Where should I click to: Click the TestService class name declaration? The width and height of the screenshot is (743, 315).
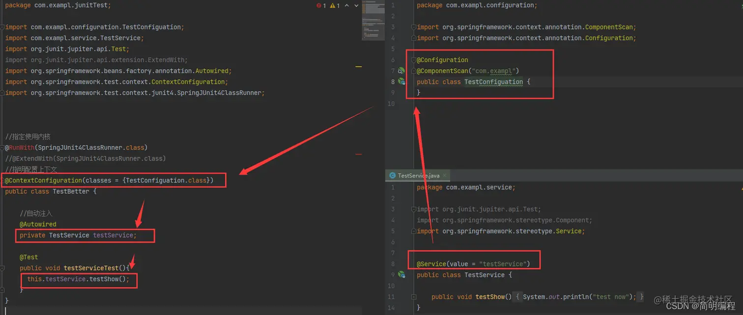pos(485,275)
